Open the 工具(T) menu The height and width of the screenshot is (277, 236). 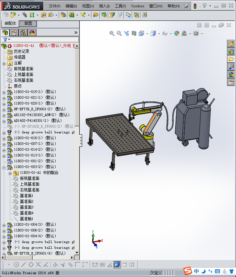point(120,6)
